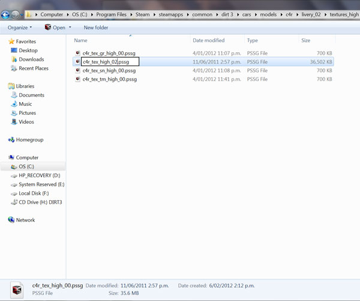Click the Open toolbar button
This screenshot has width=360, height=301.
pos(55,28)
